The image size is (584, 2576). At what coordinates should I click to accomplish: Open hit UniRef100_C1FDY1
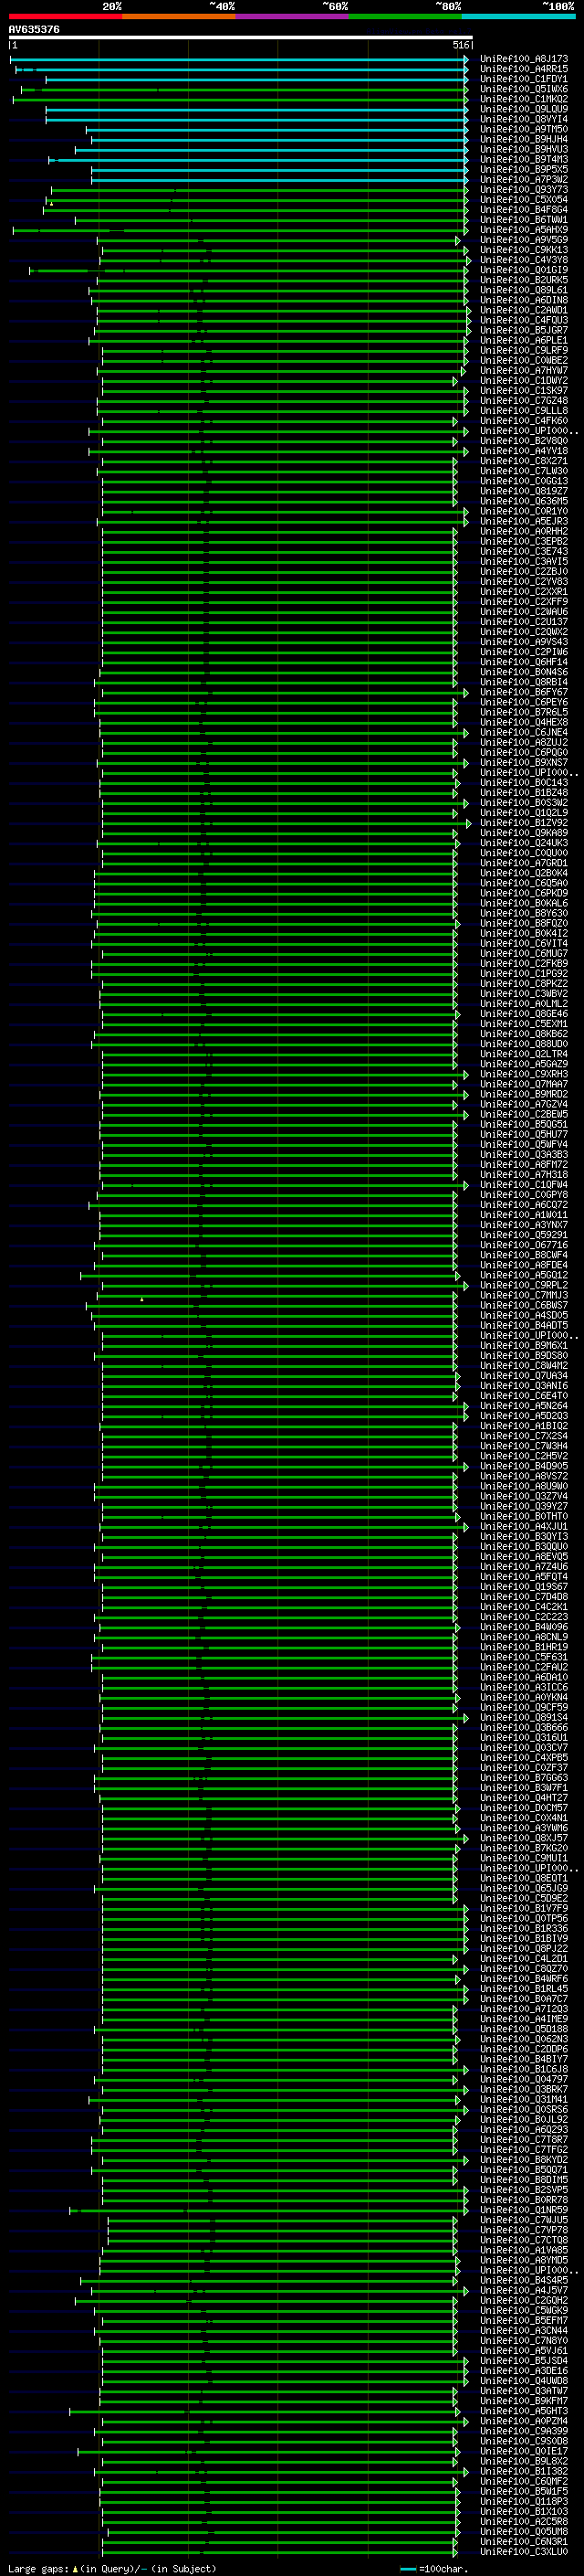pyautogui.click(x=524, y=79)
